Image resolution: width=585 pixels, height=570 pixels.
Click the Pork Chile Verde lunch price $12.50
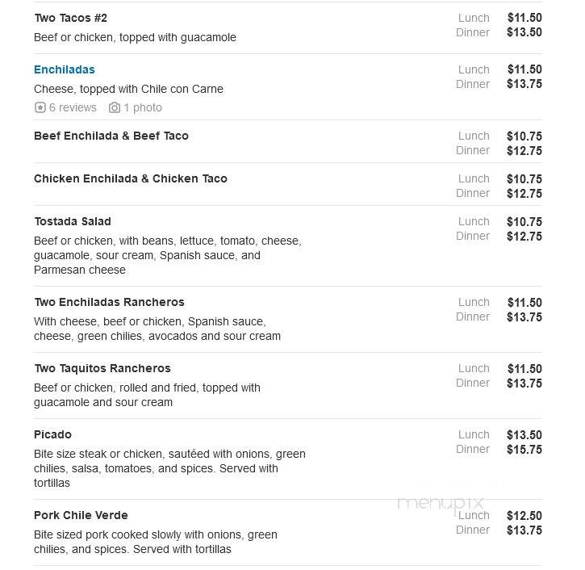click(524, 516)
